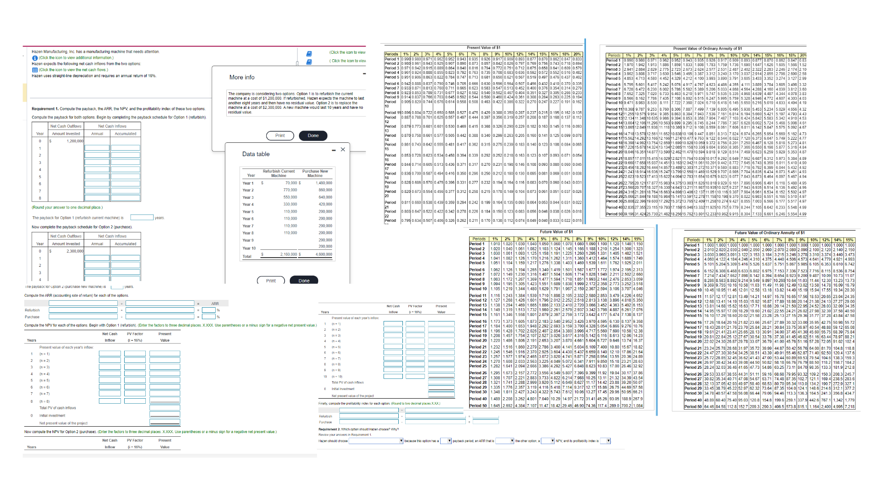The width and height of the screenshot is (883, 496).
Task: Click the Initial investment field below Total PV
Action: tap(165, 415)
